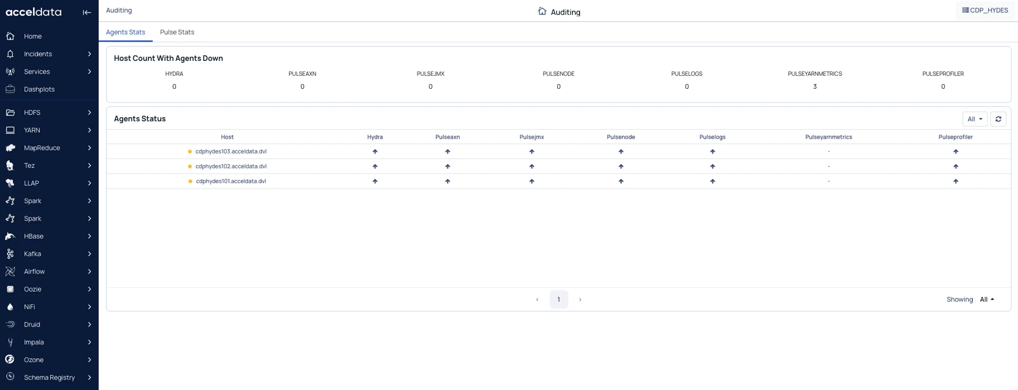Go to the next page arrow
This screenshot has height=390, width=1018.
(x=580, y=300)
